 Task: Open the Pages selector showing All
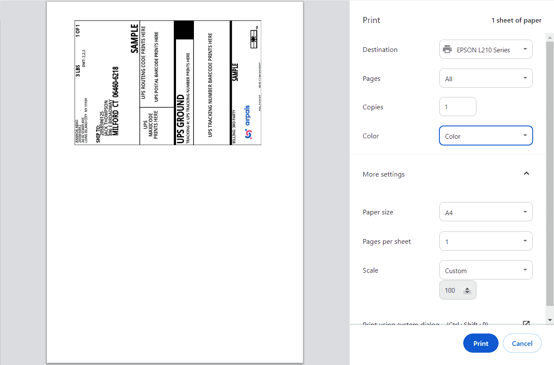point(486,78)
